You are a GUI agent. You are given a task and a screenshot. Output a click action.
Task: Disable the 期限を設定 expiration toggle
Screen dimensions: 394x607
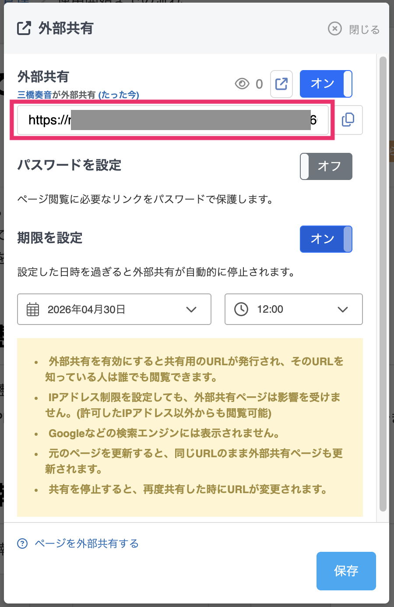(326, 239)
